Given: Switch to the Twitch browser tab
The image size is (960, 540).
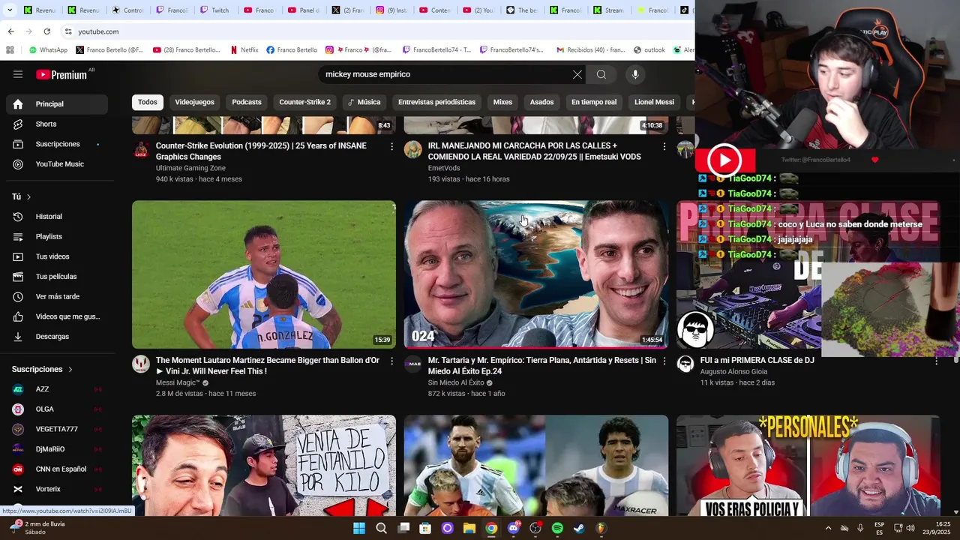Looking at the screenshot, I should pos(214,10).
